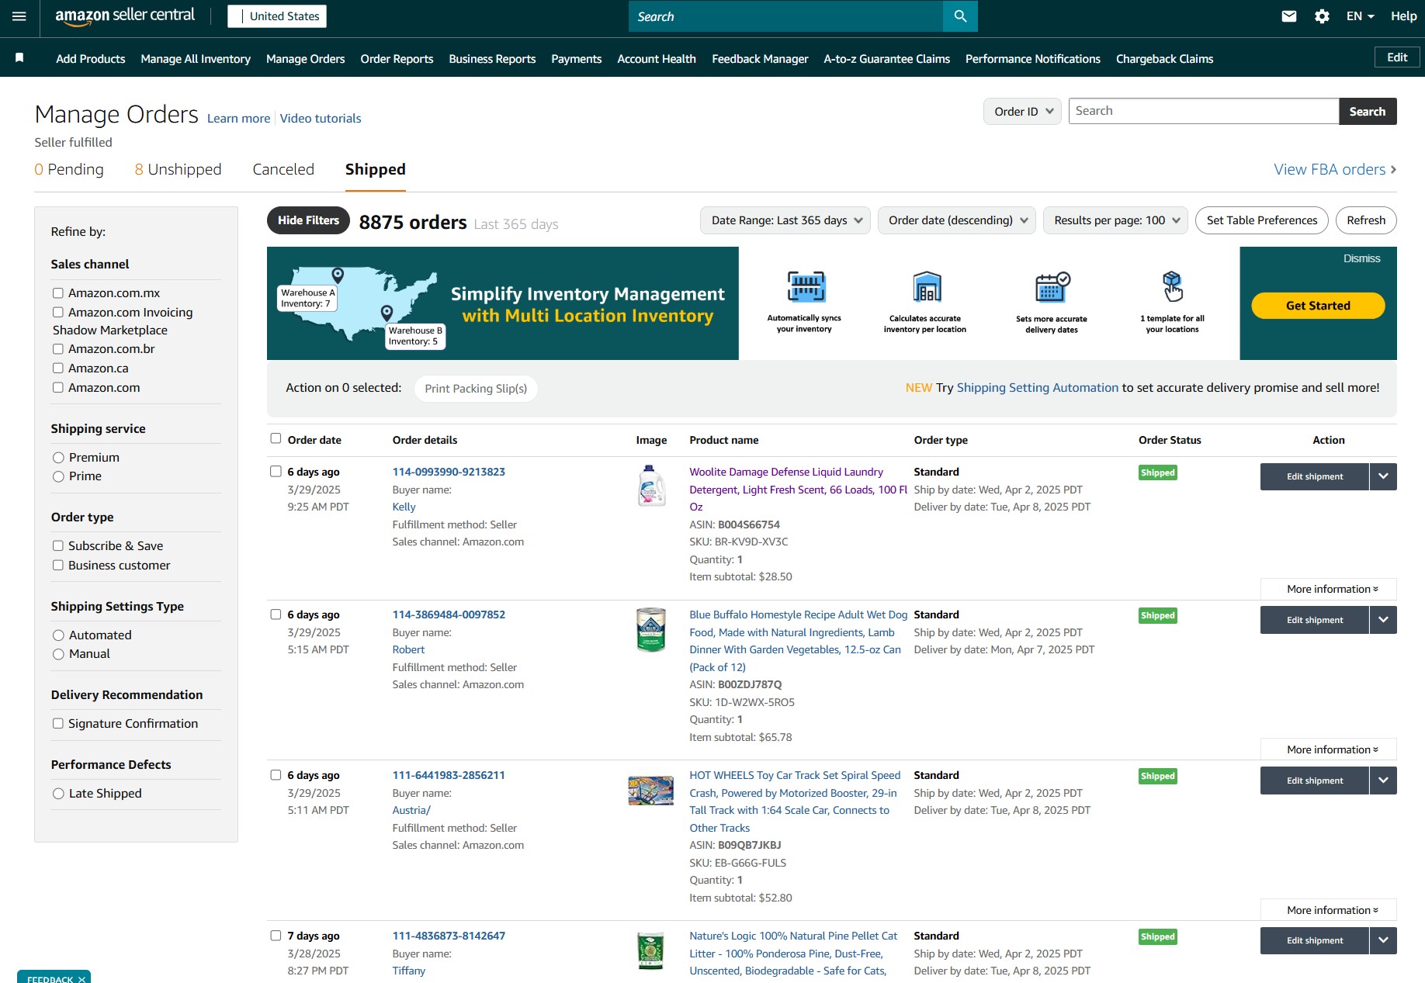The image size is (1425, 983).
Task: Check the Business customer order type
Action: 57,565
